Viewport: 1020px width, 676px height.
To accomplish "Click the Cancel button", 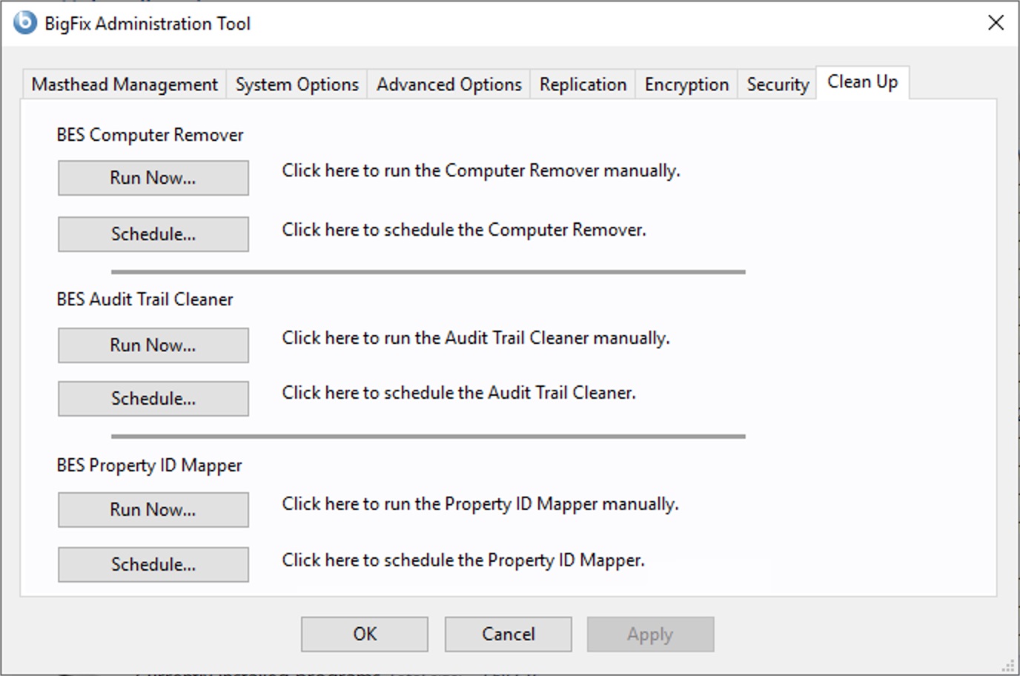I will pyautogui.click(x=508, y=634).
